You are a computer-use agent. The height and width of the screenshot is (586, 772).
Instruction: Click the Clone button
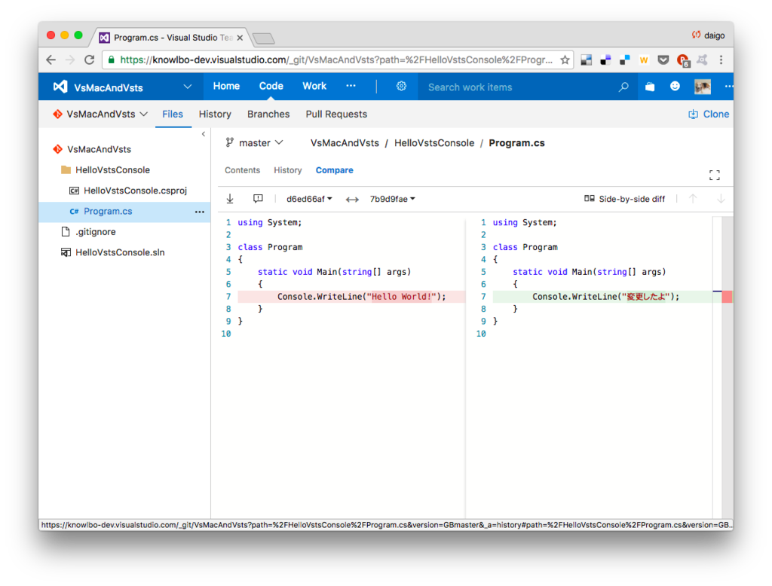(x=709, y=114)
